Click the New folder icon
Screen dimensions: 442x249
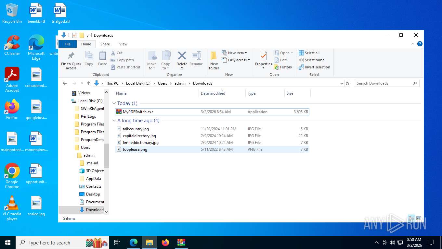click(x=214, y=56)
